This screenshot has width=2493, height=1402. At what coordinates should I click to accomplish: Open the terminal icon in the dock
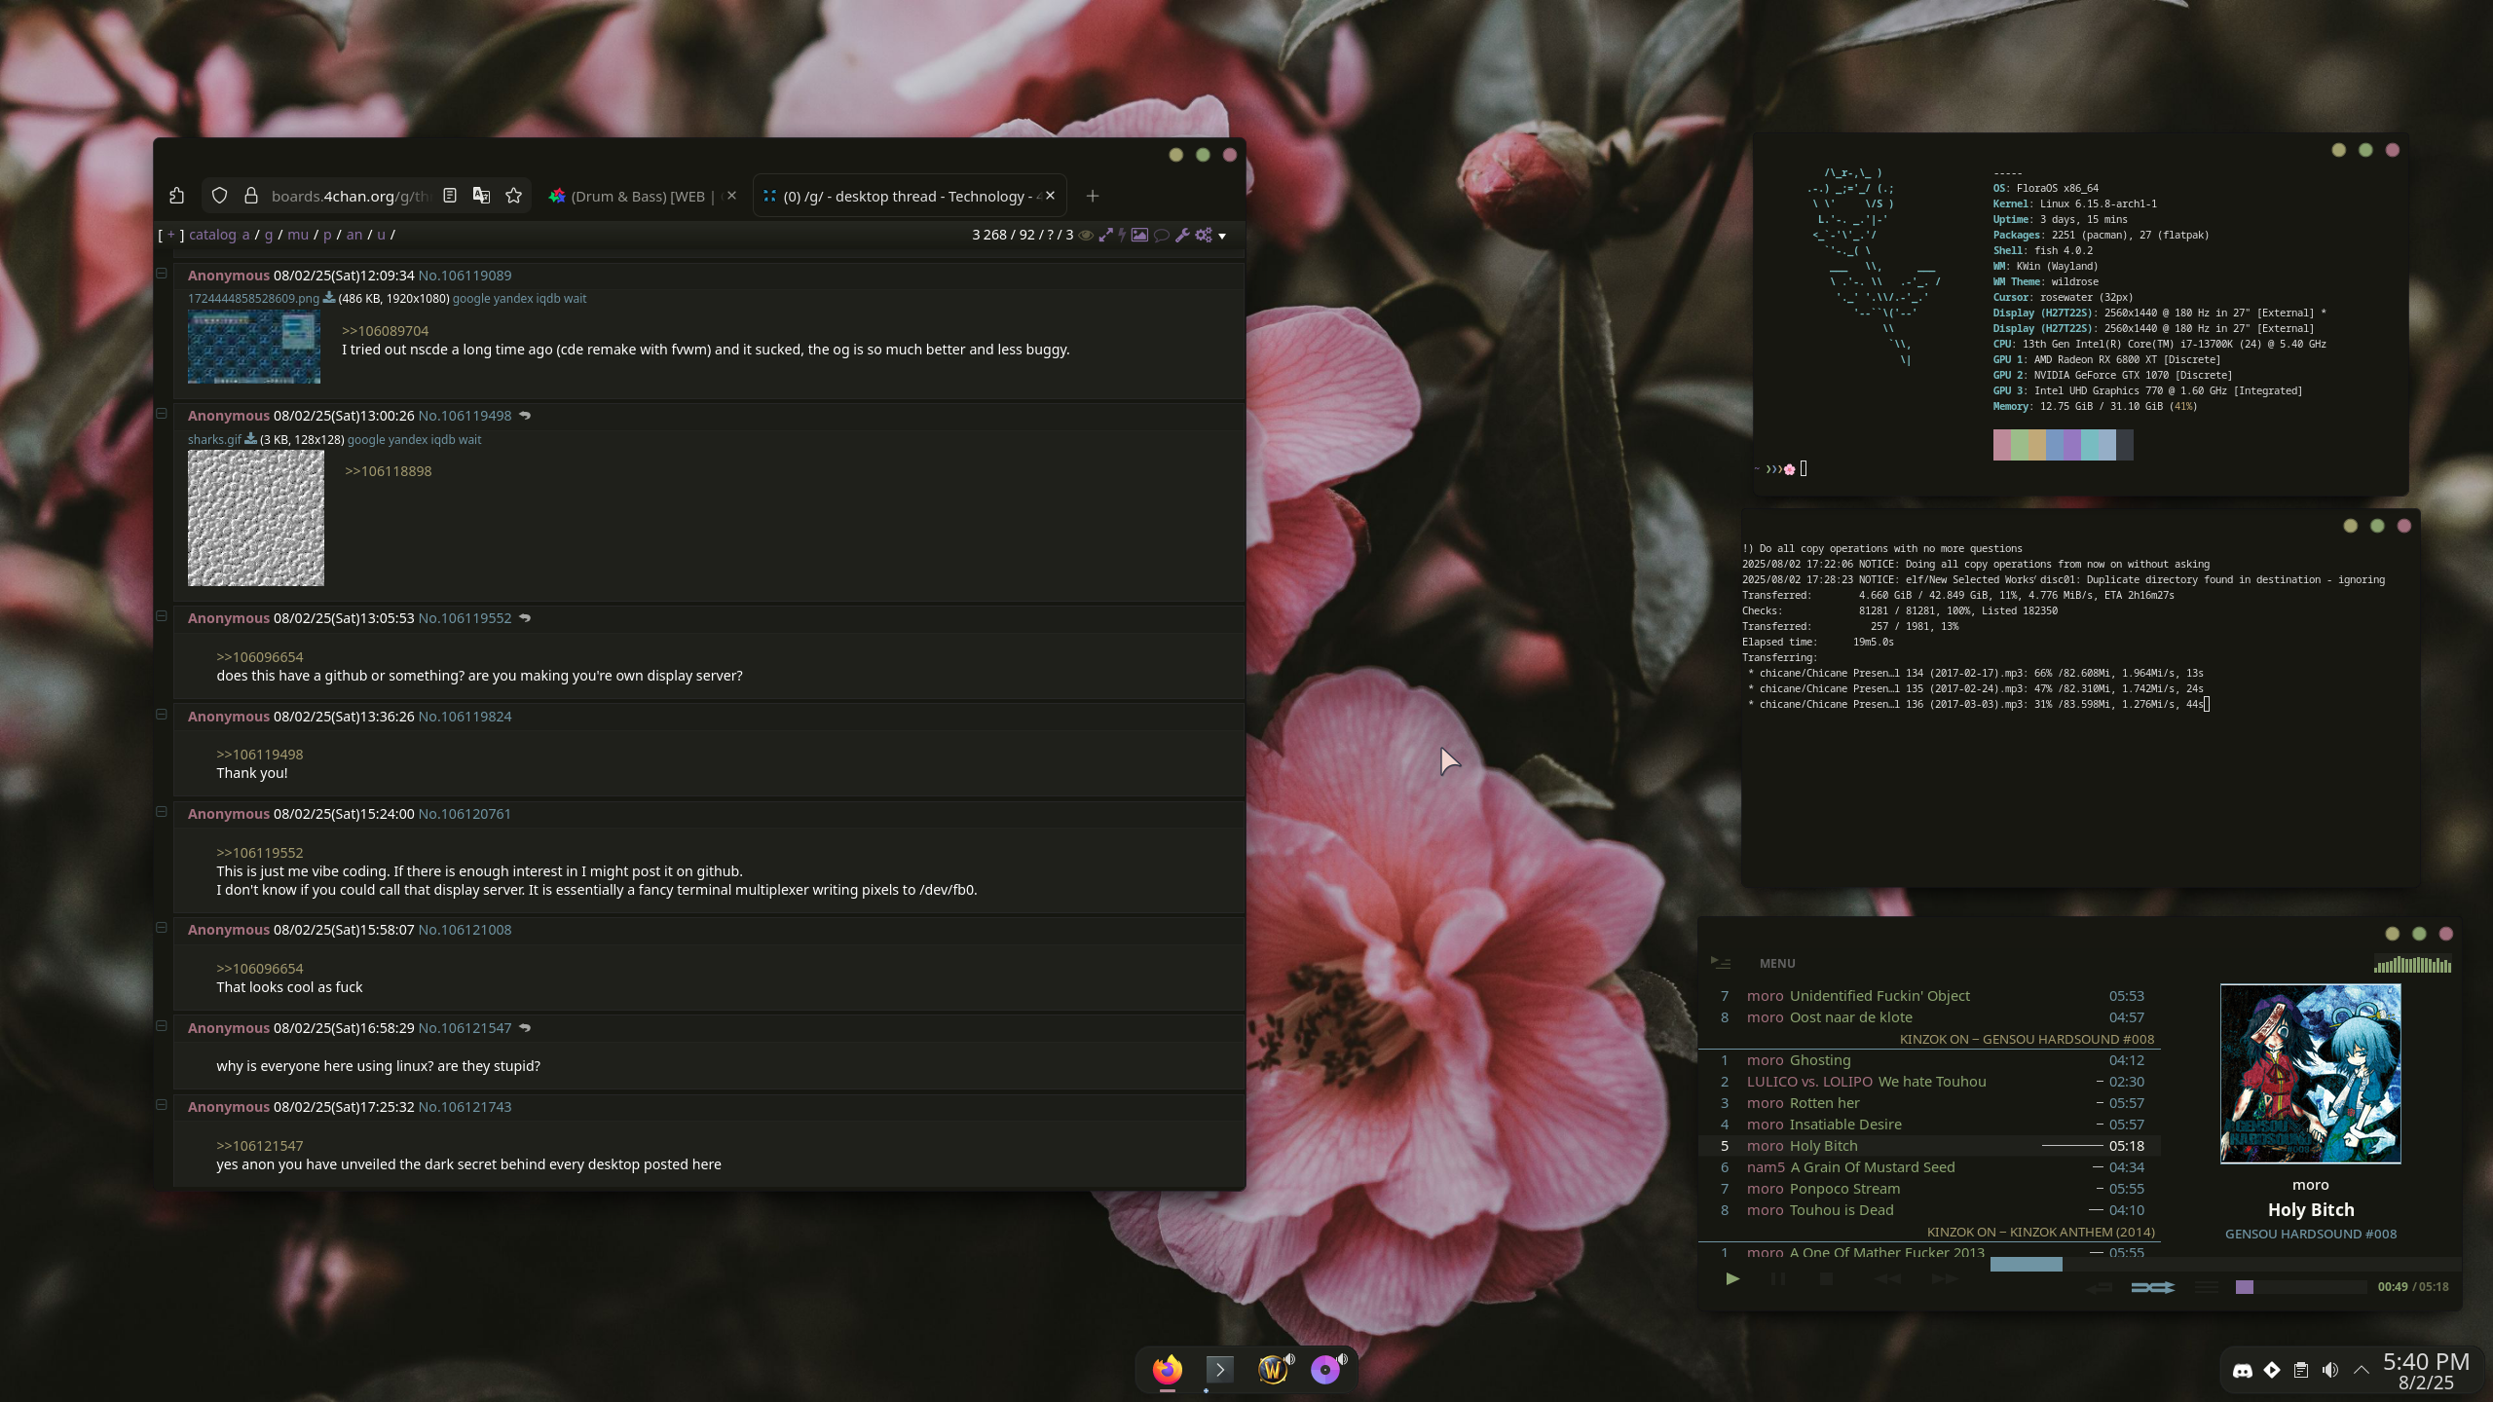tap(1219, 1370)
